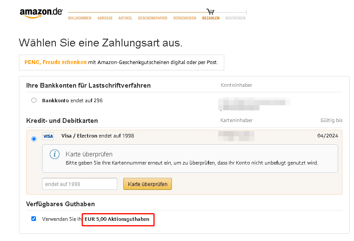354x241 pixels.
Task: Go to the ADRESSE step
Action: point(105,18)
